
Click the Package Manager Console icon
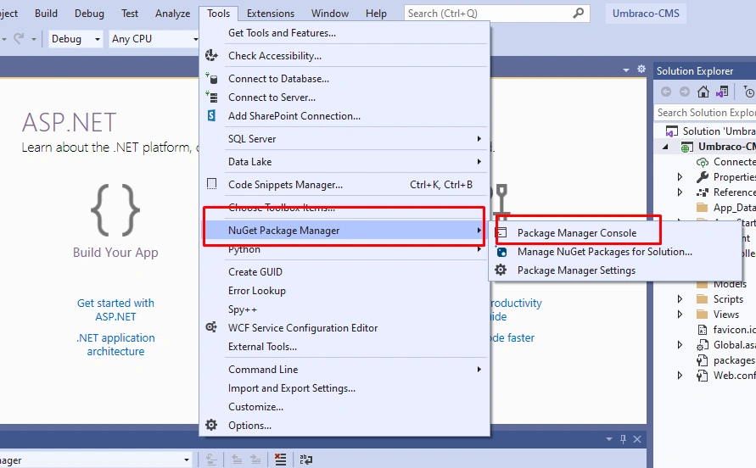coord(501,233)
